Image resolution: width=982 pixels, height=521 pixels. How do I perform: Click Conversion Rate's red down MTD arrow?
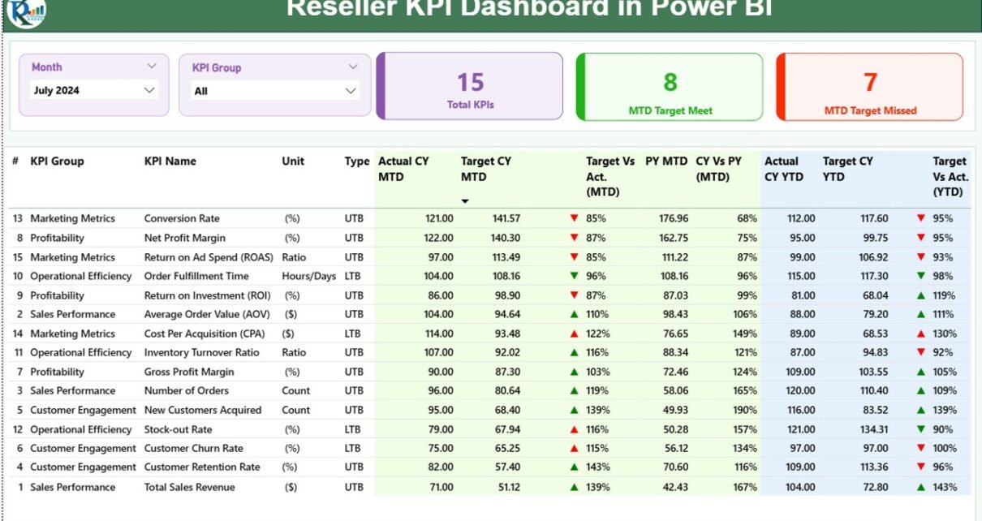[x=574, y=218]
